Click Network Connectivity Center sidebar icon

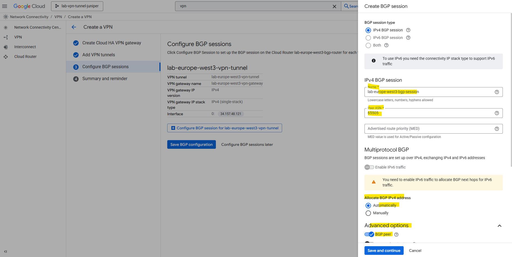[6, 27]
